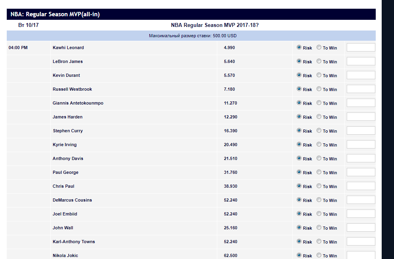The width and height of the screenshot is (394, 259).
Task: Select Risk radio for Anthony Davis
Action: pyautogui.click(x=299, y=158)
